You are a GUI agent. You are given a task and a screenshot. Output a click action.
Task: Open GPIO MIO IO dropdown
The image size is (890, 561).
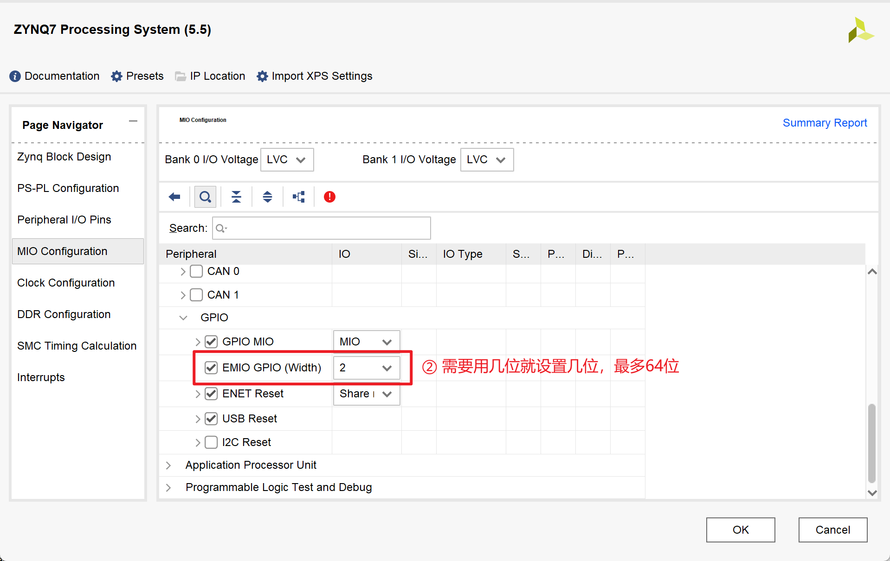[367, 342]
